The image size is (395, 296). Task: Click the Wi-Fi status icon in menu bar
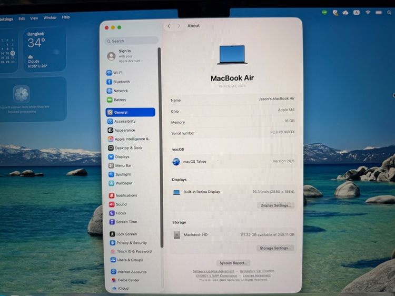click(368, 12)
